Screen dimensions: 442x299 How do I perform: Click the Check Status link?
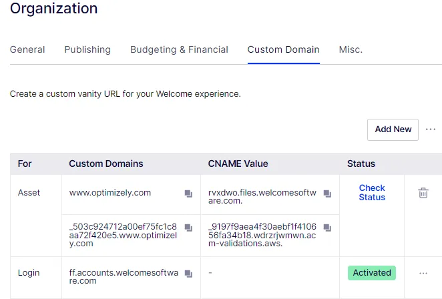click(372, 192)
